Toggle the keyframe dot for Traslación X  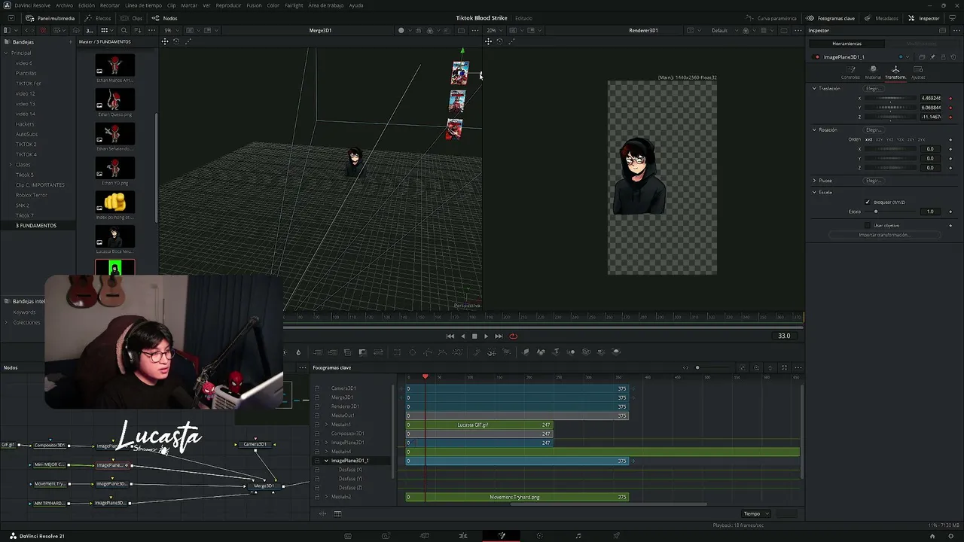pyautogui.click(x=950, y=99)
